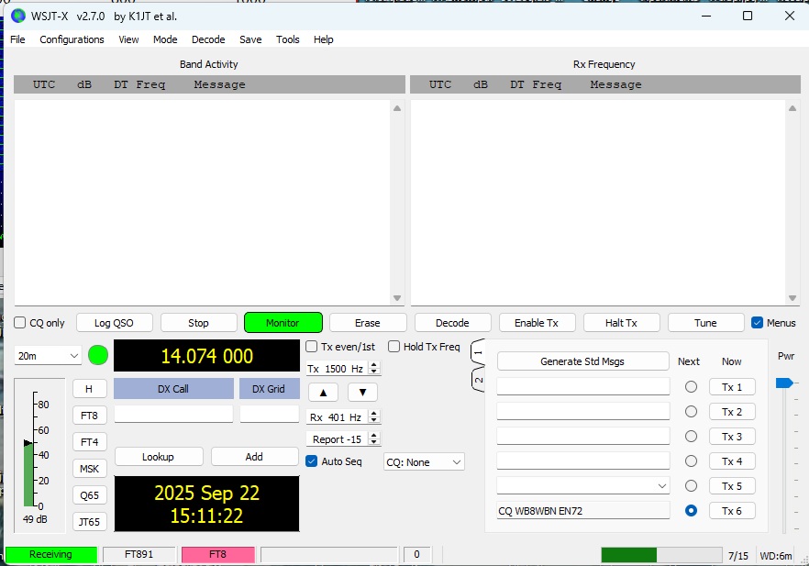Choose the JT65 mode button
Screen dimensions: 809x566
(89, 522)
